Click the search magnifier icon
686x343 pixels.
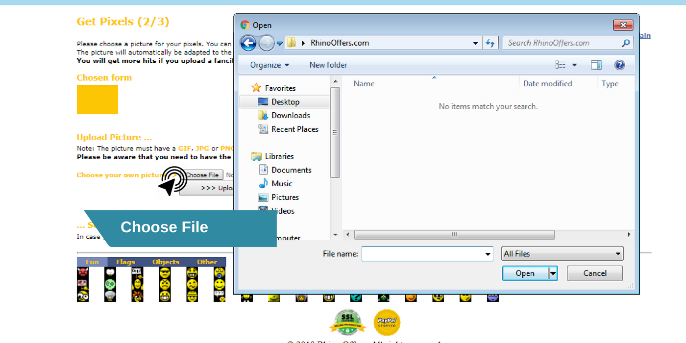click(626, 43)
